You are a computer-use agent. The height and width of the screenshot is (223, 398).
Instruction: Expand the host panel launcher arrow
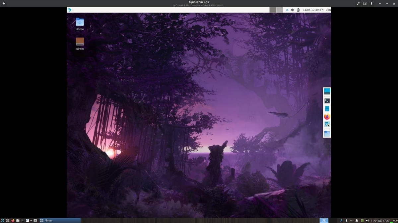[31, 220]
